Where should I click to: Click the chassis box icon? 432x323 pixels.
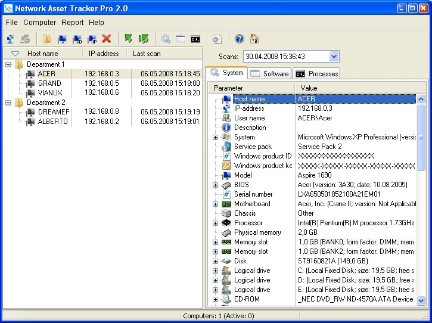tap(226, 213)
